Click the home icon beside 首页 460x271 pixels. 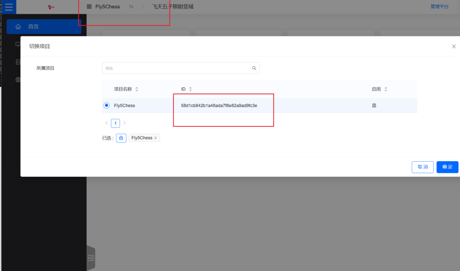coord(18,27)
